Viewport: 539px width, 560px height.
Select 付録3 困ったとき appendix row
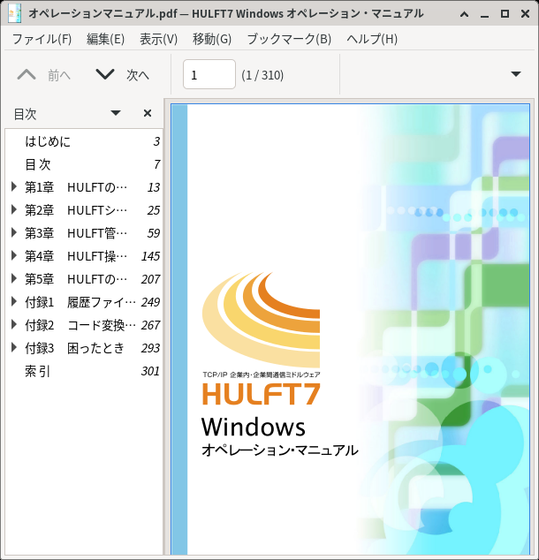(x=84, y=347)
